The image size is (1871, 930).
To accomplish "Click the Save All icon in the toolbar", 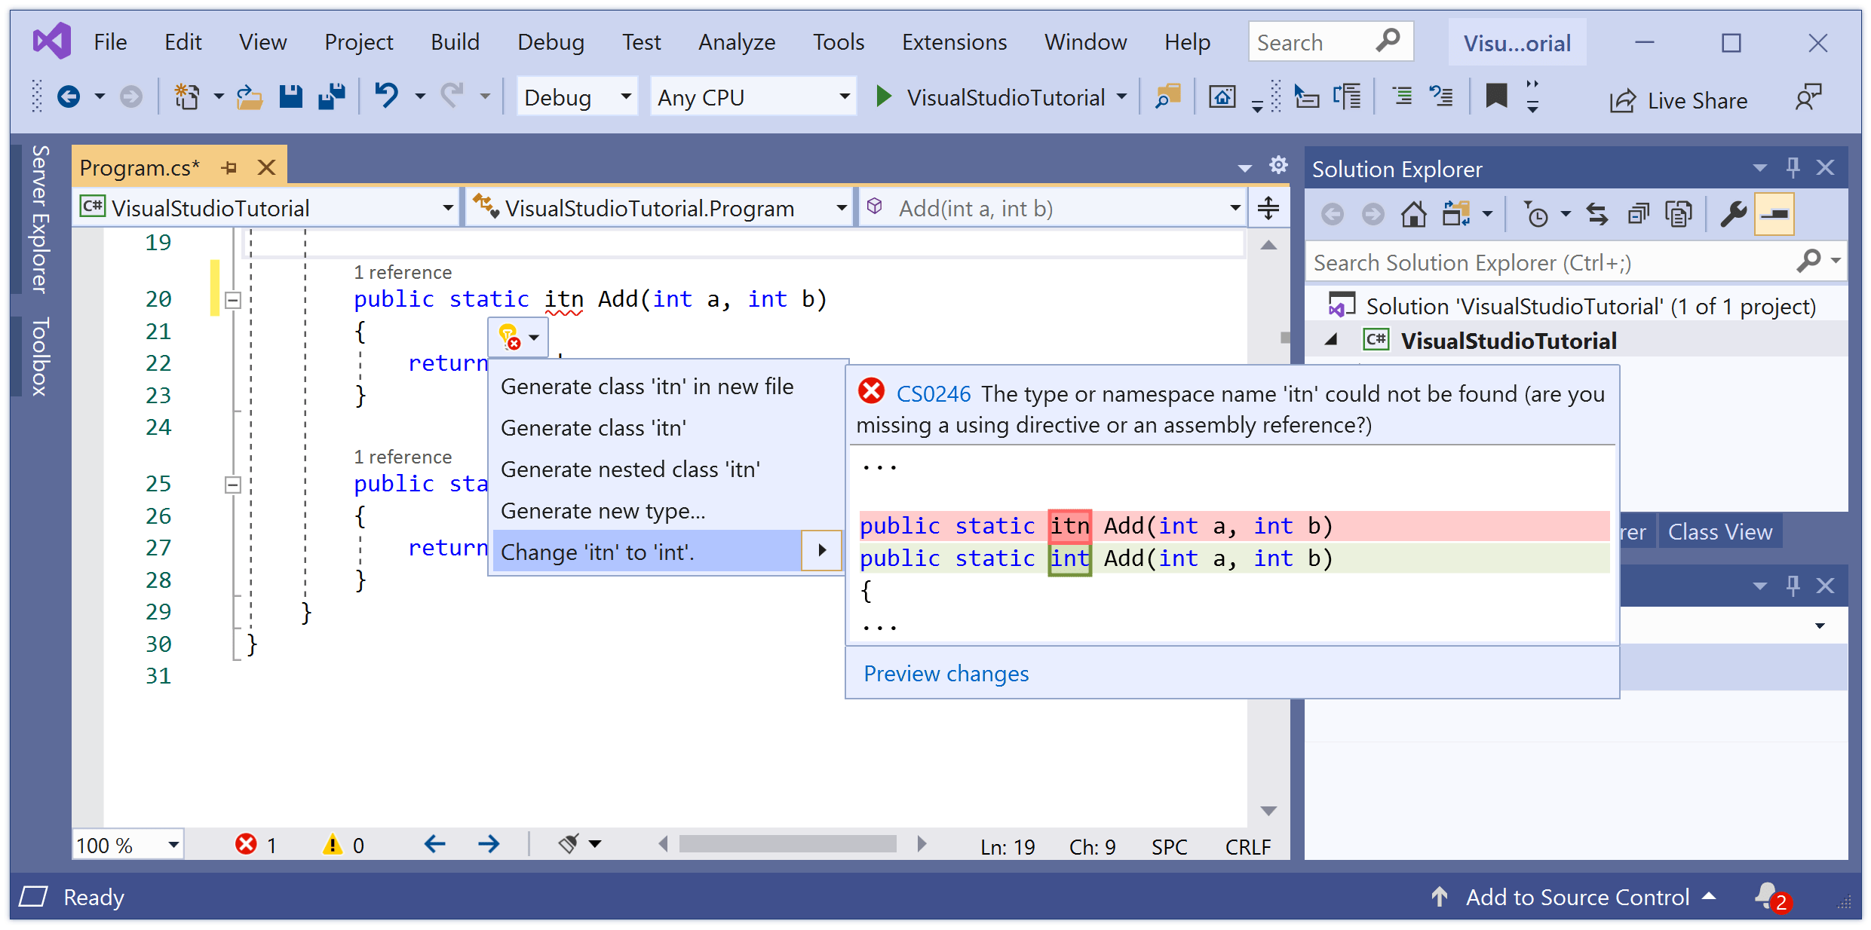I will click(332, 96).
